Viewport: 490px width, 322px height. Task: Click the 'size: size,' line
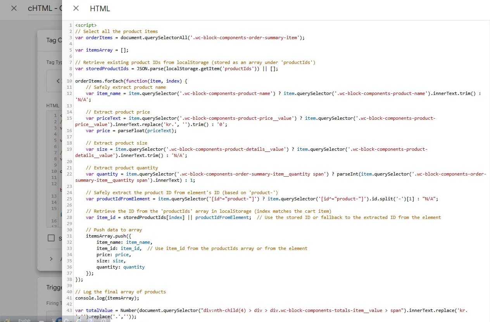[x=111, y=261]
